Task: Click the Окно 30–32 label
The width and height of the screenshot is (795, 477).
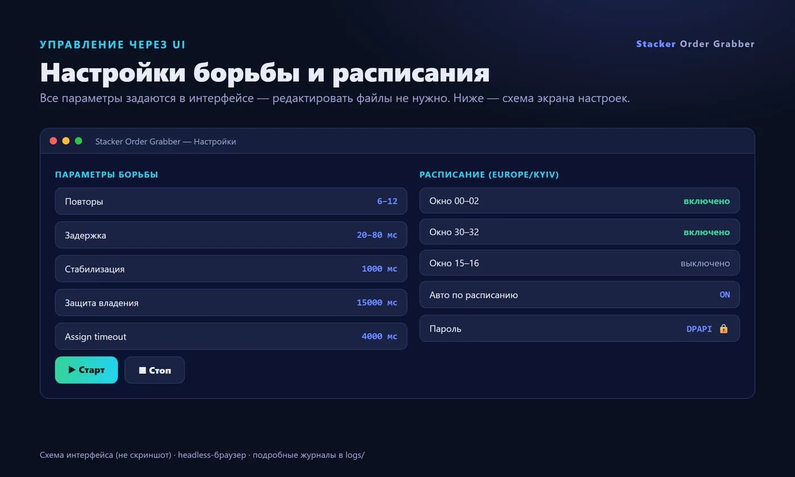Action: (454, 232)
